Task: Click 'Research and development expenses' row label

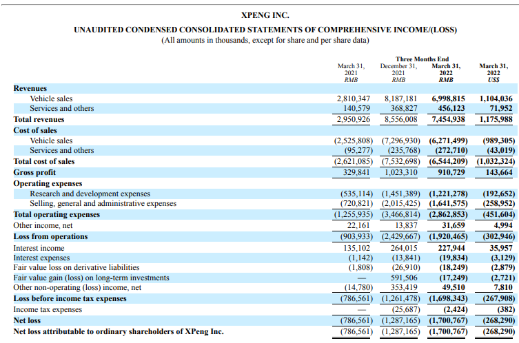Action: [x=90, y=194]
